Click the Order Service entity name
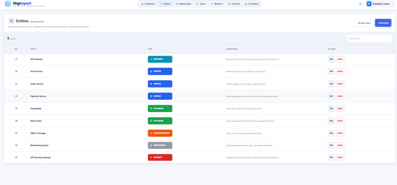 point(37,84)
